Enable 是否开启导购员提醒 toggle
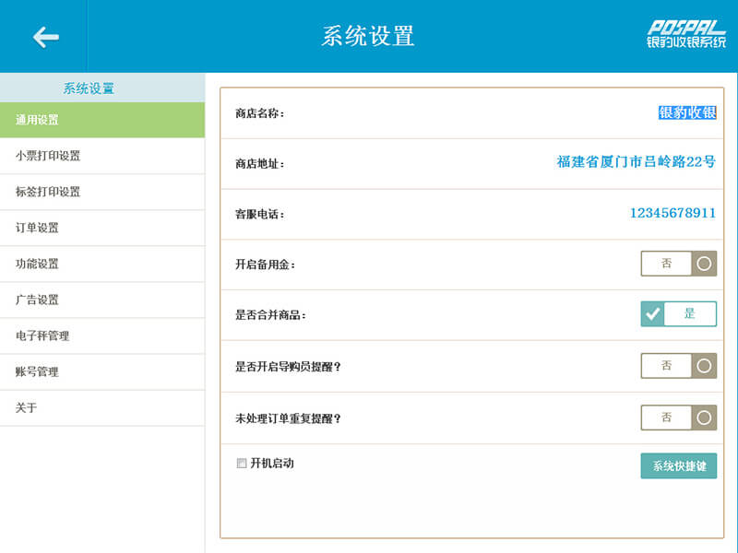The image size is (738, 553). [x=678, y=366]
